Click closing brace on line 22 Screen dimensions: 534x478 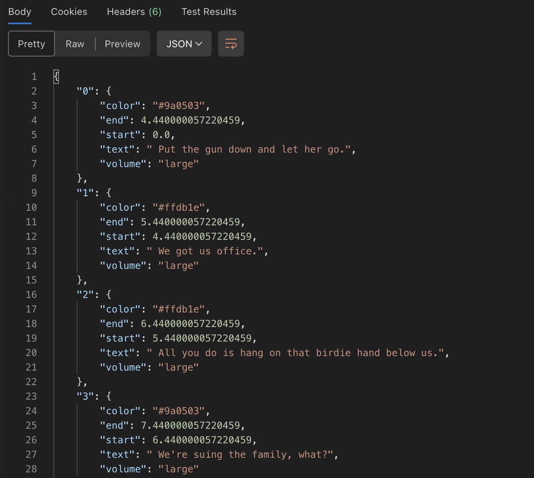(80, 382)
